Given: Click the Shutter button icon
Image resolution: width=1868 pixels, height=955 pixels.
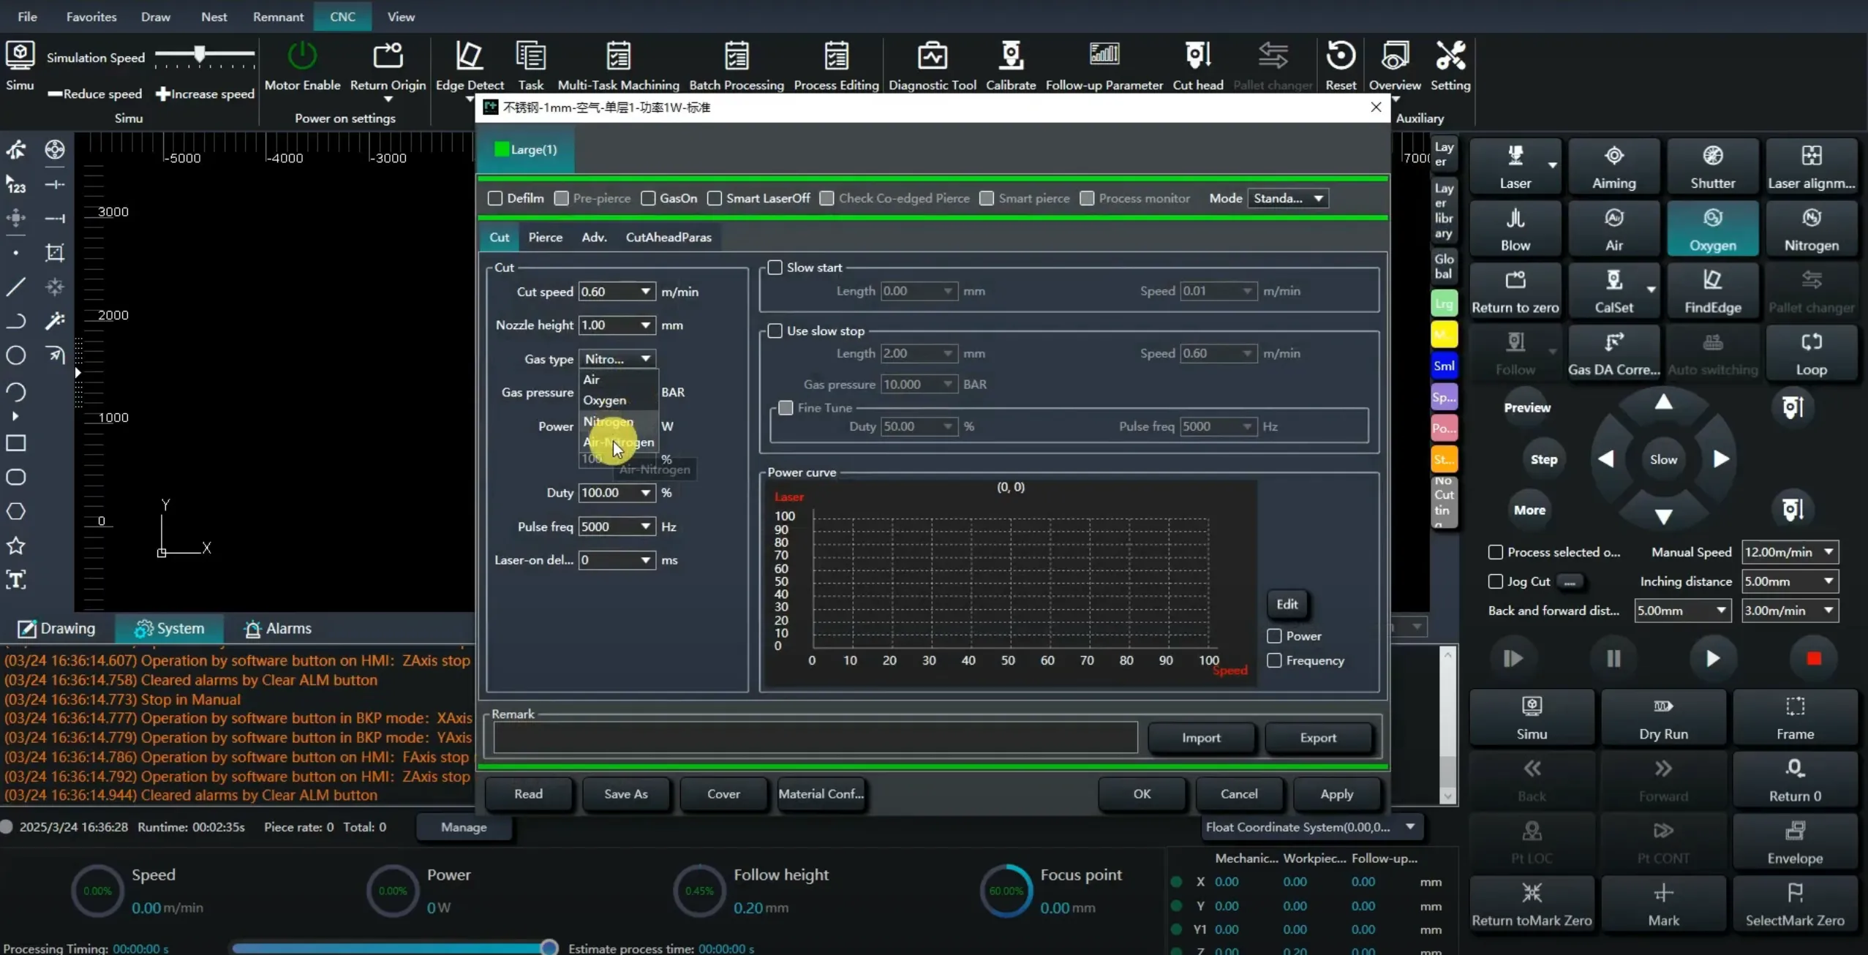Looking at the screenshot, I should (x=1712, y=156).
